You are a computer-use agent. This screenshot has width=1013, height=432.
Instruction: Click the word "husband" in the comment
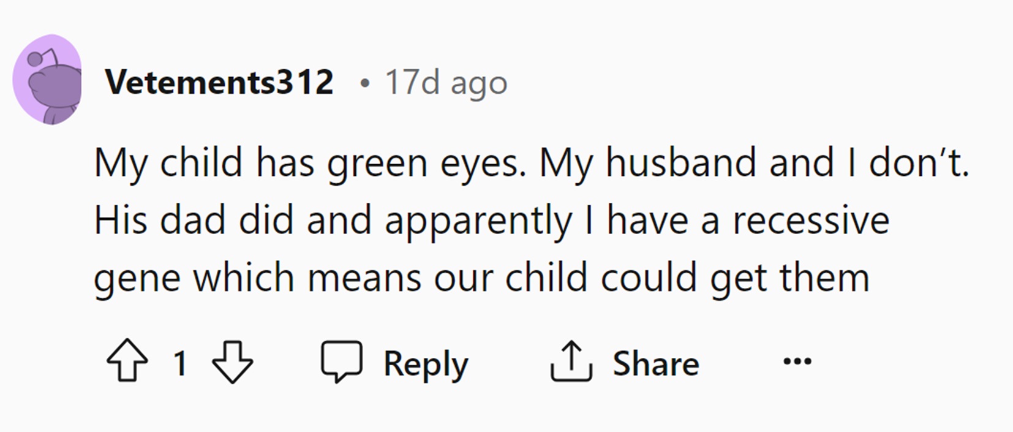click(680, 163)
